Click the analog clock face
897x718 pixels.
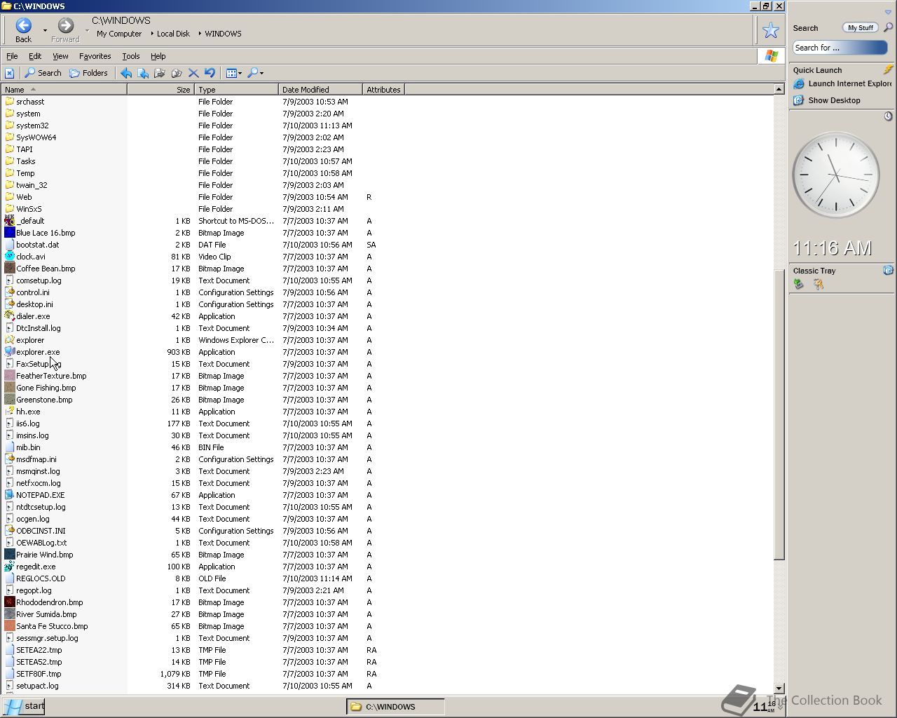coord(836,175)
